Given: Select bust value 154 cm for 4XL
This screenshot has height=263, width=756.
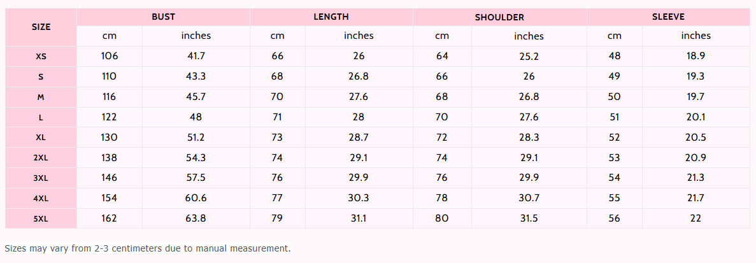Looking at the screenshot, I should pyautogui.click(x=110, y=198).
